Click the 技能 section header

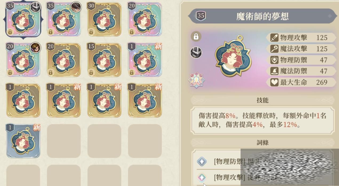[x=262, y=100]
